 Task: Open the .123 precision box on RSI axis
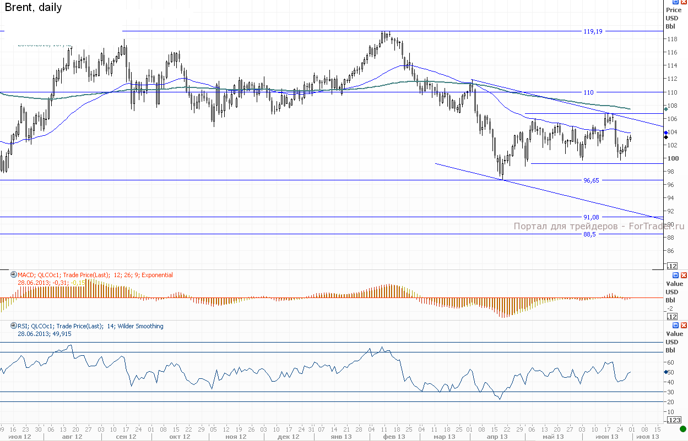coord(674,420)
